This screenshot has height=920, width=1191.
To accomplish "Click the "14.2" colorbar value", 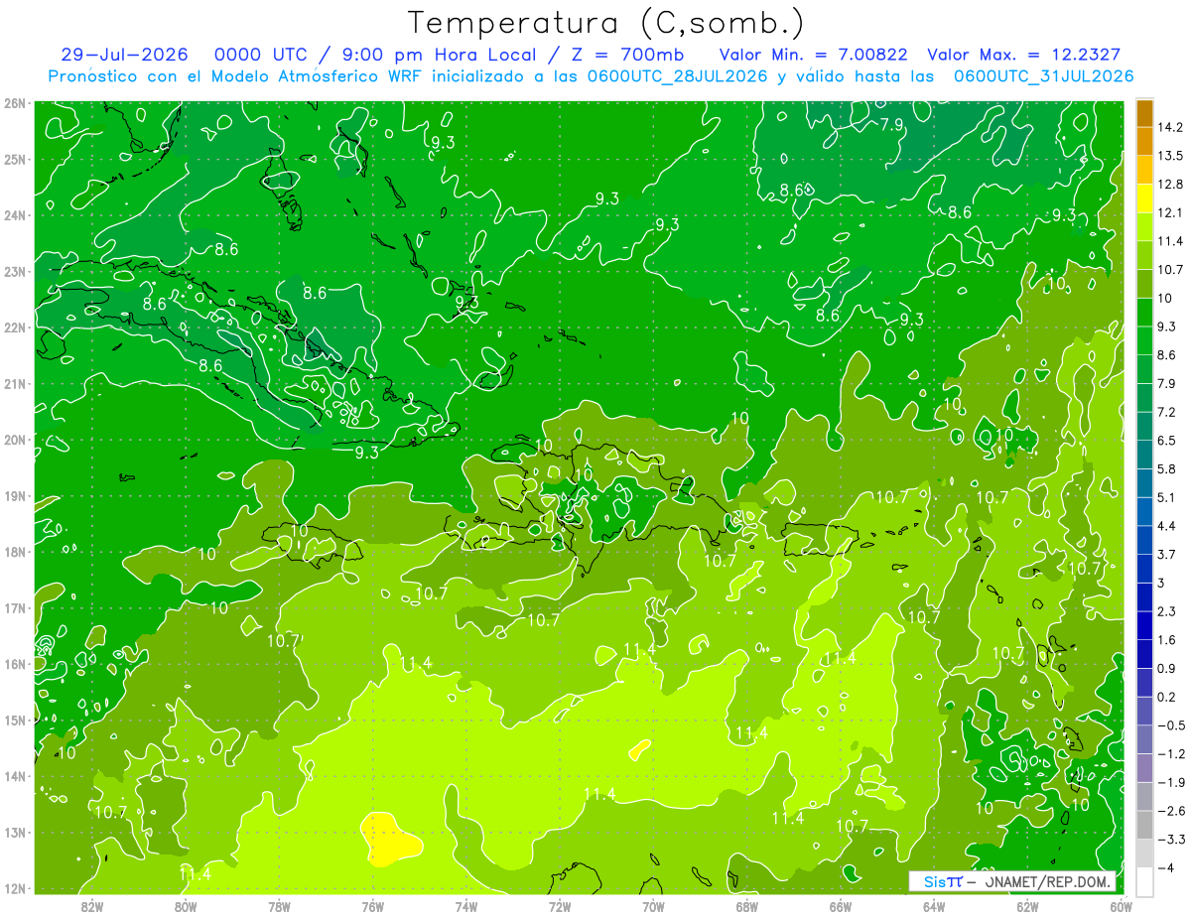I will (x=1170, y=127).
